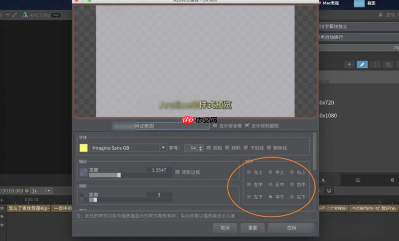Select the 左中 alignment radio
The image size is (399, 241).
pos(249,184)
